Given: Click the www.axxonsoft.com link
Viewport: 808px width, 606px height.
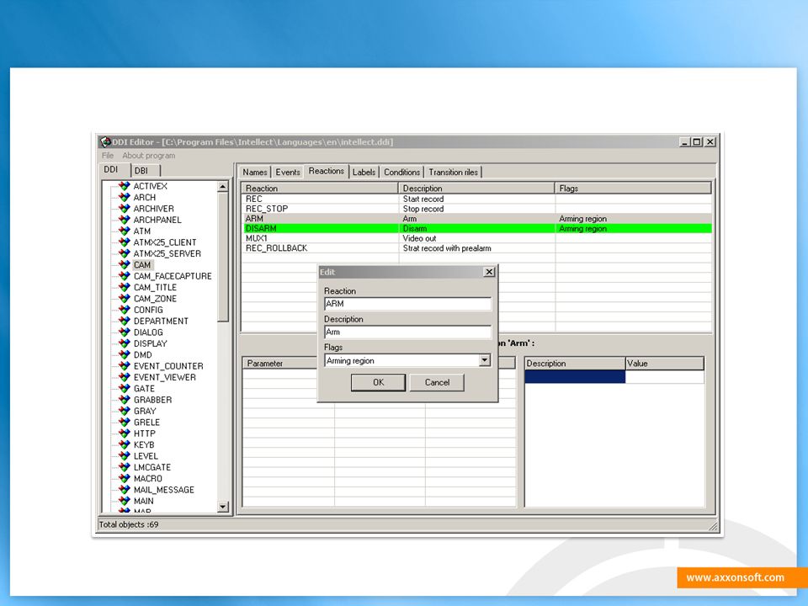Looking at the screenshot, I should tap(736, 577).
